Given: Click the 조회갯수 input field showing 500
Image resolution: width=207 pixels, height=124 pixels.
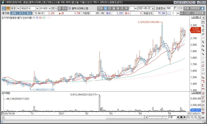Looking at the screenshot, I should click(x=169, y=8).
